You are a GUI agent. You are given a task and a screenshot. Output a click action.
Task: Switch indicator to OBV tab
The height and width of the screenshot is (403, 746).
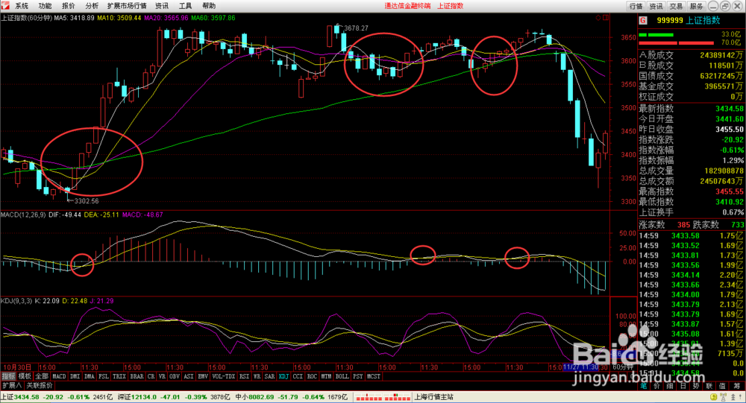[x=175, y=376]
